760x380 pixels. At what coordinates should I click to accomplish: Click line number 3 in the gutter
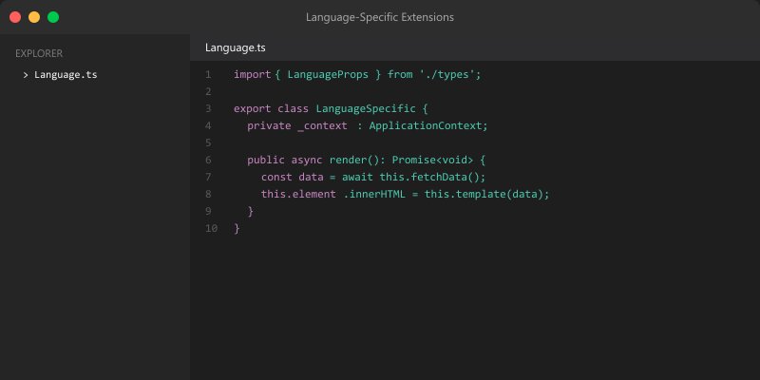[208, 108]
